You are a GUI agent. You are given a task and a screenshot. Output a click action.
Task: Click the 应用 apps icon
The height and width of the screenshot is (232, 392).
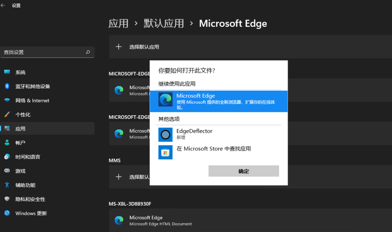click(x=7, y=128)
